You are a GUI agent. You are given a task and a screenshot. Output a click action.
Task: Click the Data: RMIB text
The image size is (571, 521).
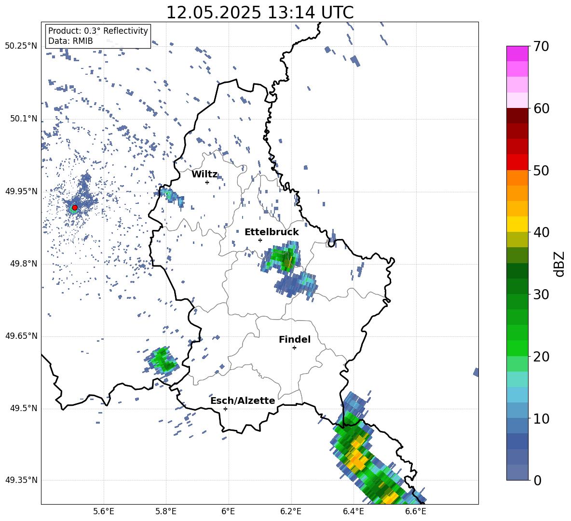pyautogui.click(x=70, y=41)
